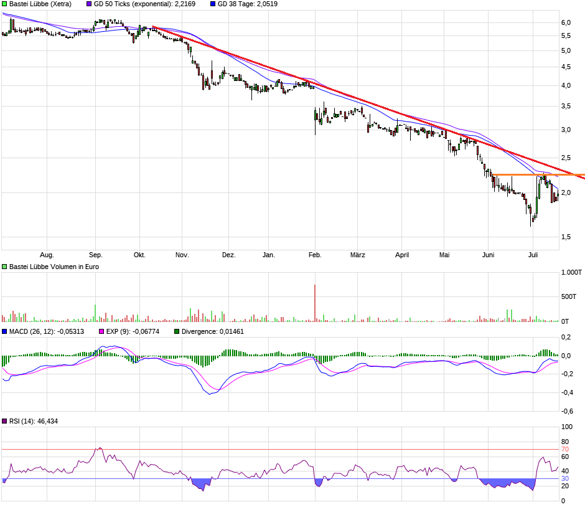Select the 'Bastei Lübbe (Xetra)' legend text

(40, 4)
